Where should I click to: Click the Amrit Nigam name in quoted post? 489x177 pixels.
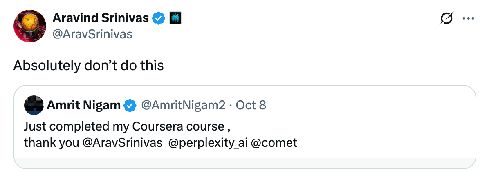click(x=83, y=105)
